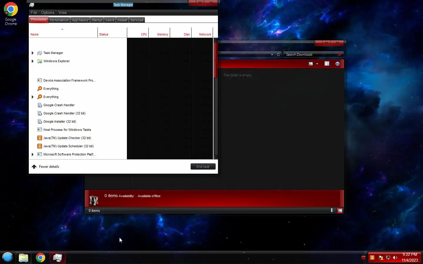Click the Windows Explorer folder icon in list
Screen dimensions: 423x264
tap(40, 61)
